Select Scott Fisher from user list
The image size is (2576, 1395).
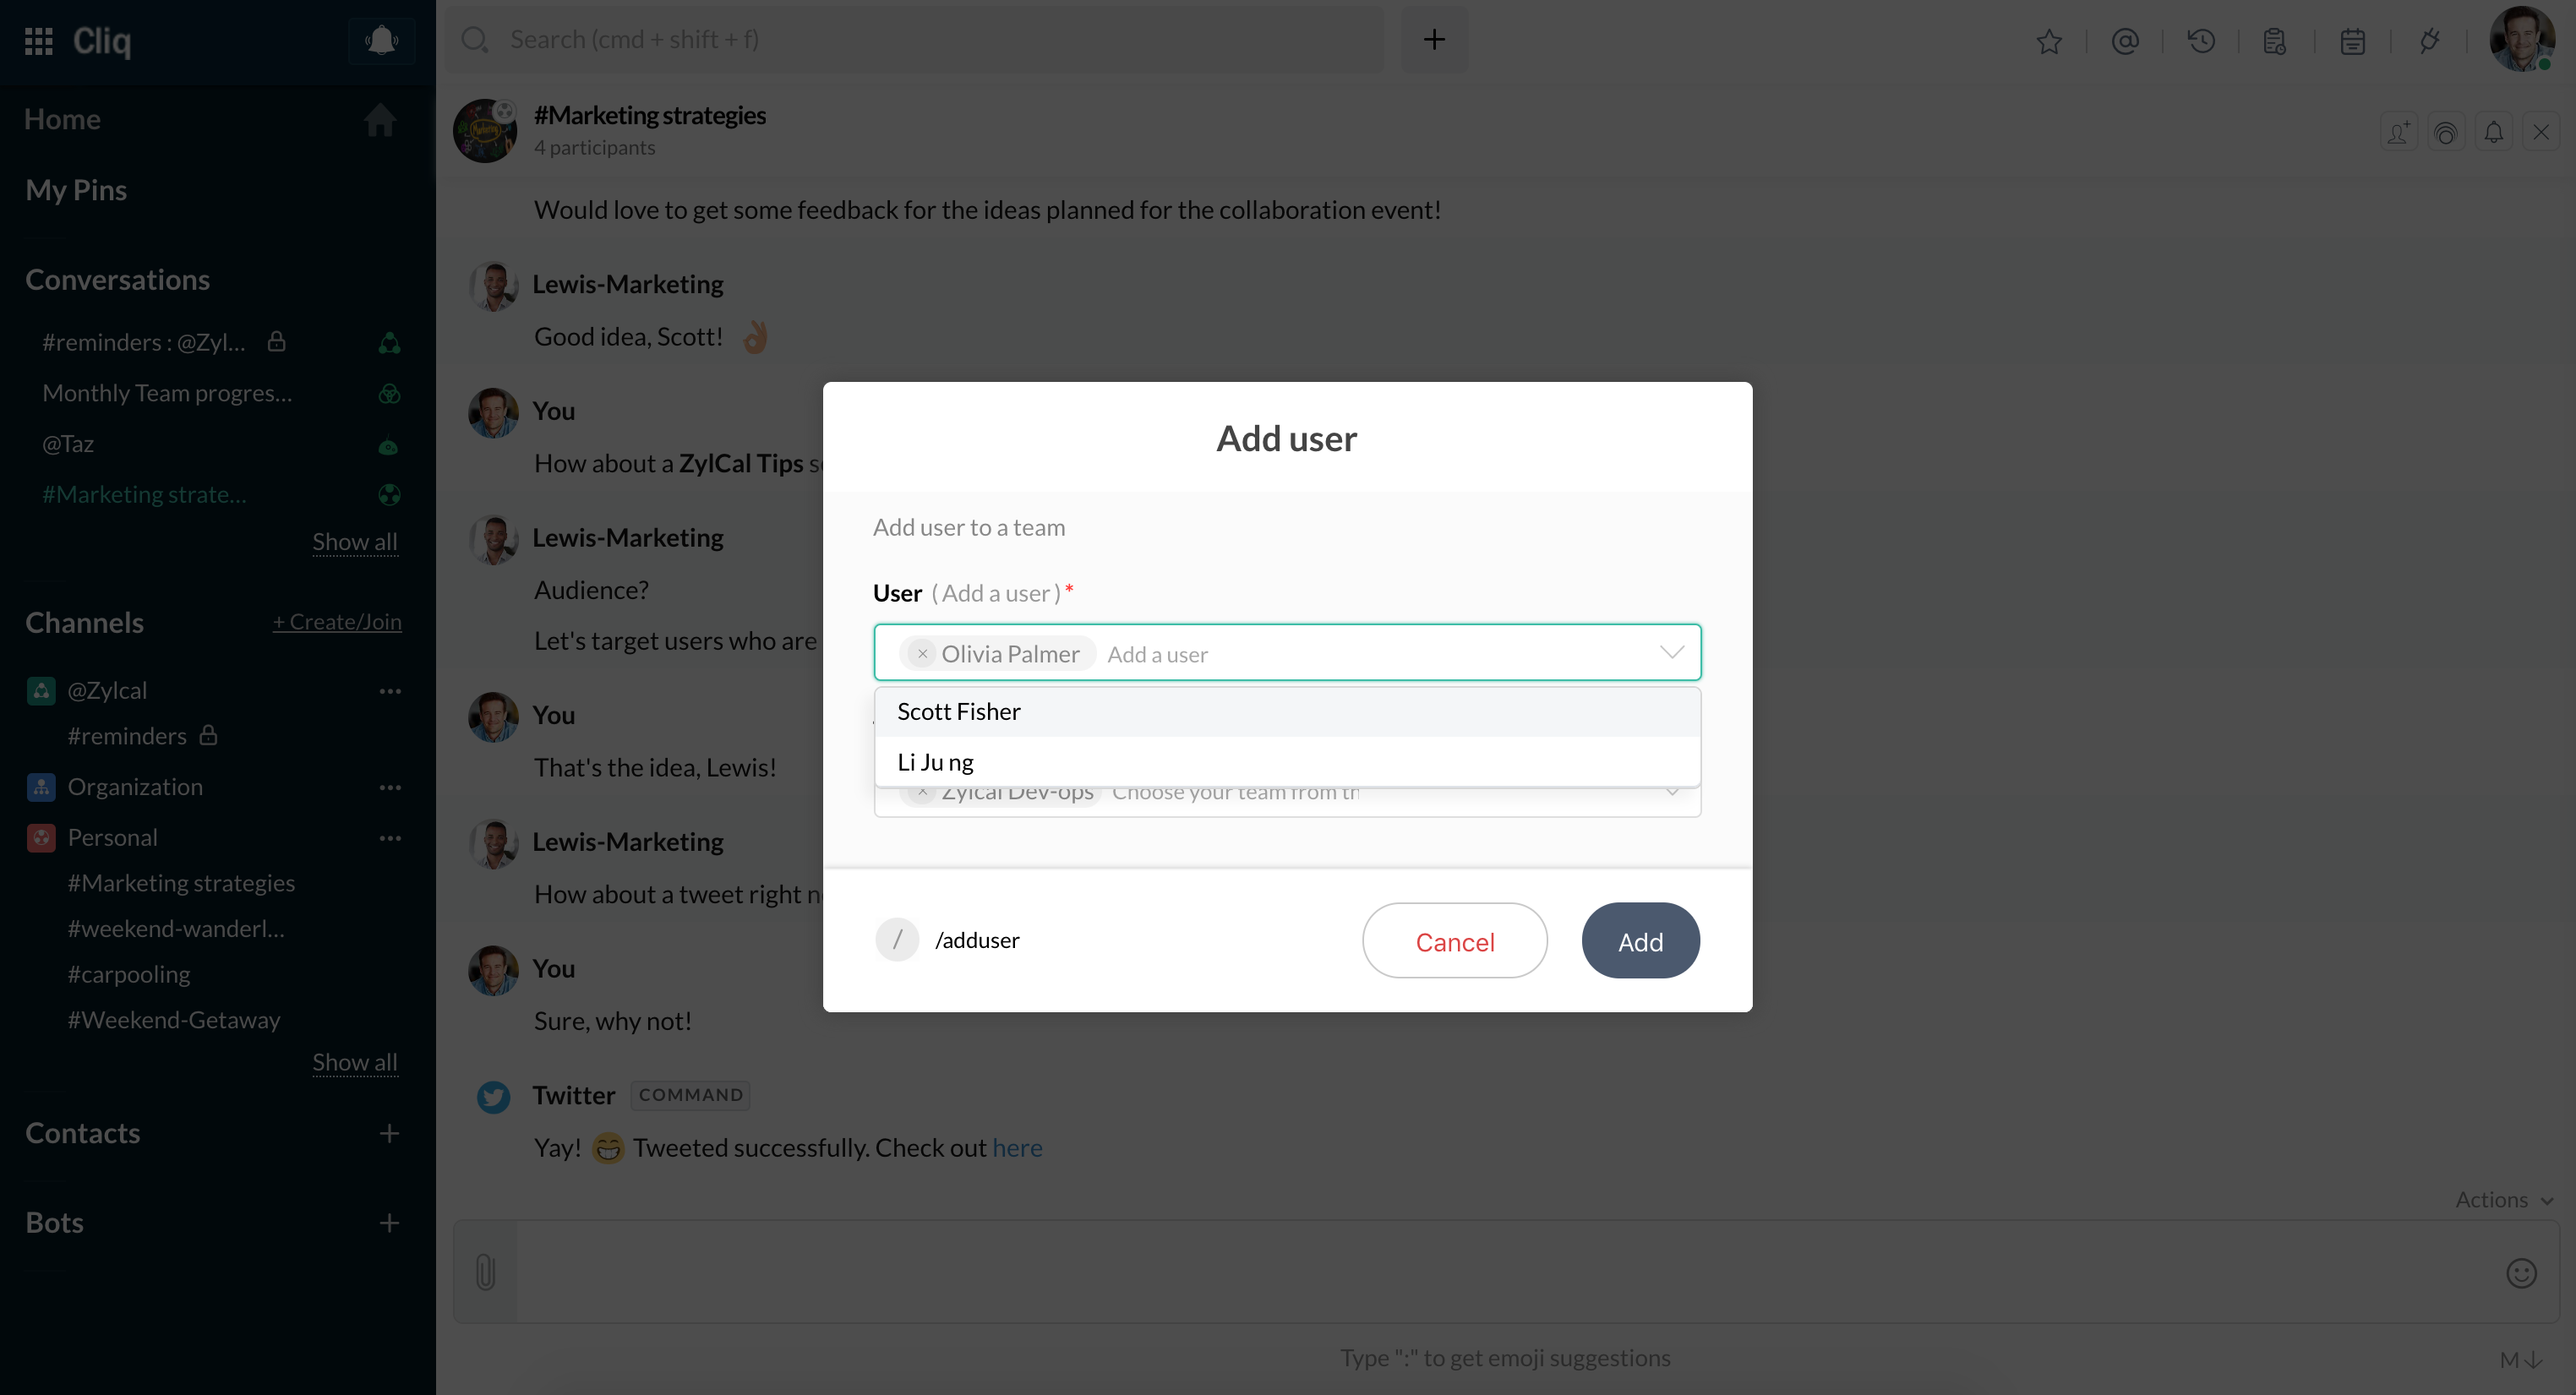tap(1287, 712)
